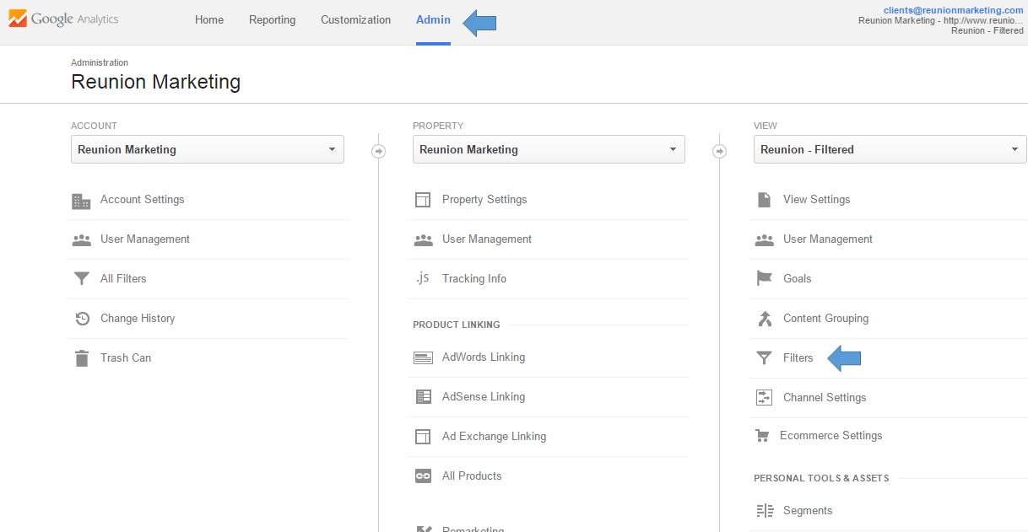Click the View Settings document icon
Viewport: 1028px width, 532px height.
tap(764, 200)
